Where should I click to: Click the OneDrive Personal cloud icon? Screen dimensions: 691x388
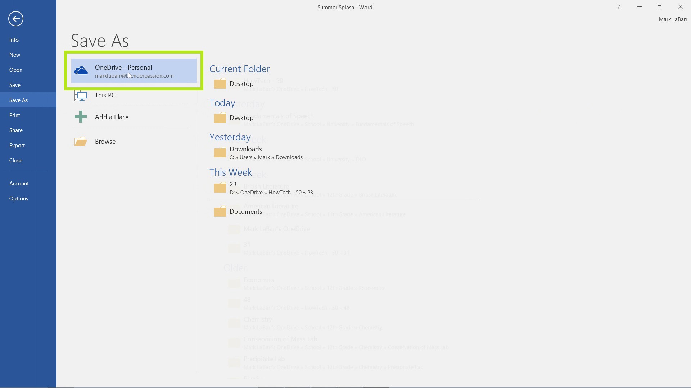(81, 70)
